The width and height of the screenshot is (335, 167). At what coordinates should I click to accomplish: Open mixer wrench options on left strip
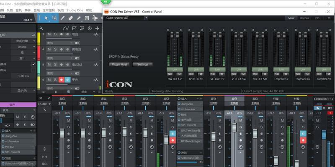[44, 110]
